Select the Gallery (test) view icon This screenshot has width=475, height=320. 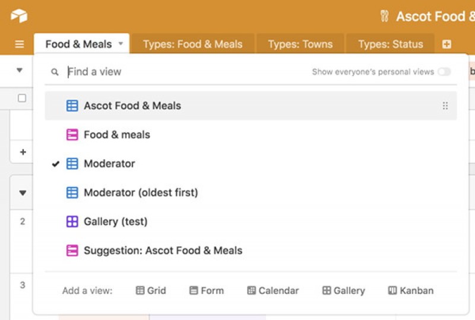coord(72,221)
